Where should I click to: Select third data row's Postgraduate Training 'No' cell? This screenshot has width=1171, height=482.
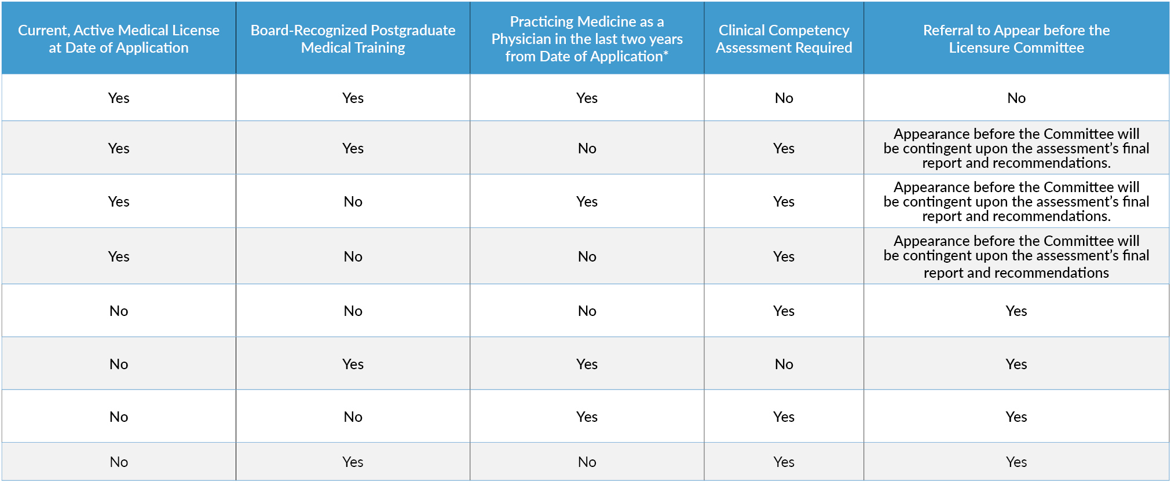pos(353,201)
